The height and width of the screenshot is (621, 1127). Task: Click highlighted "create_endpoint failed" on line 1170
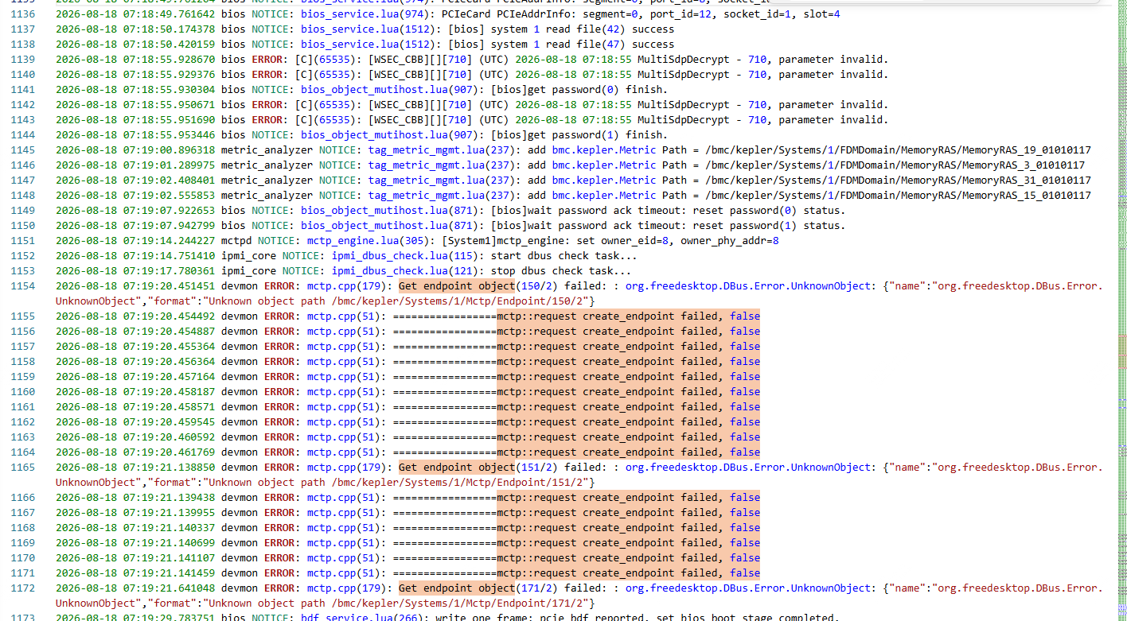(x=650, y=558)
